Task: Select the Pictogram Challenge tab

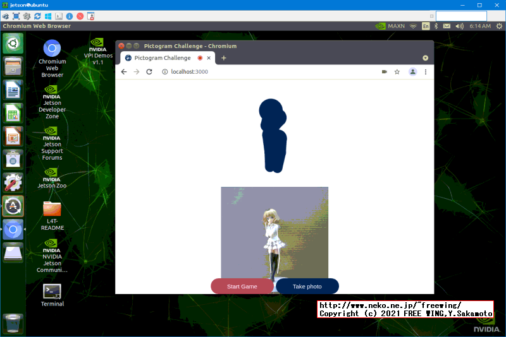Action: point(163,58)
